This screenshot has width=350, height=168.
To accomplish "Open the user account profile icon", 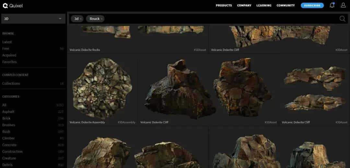I will tap(343, 5).
